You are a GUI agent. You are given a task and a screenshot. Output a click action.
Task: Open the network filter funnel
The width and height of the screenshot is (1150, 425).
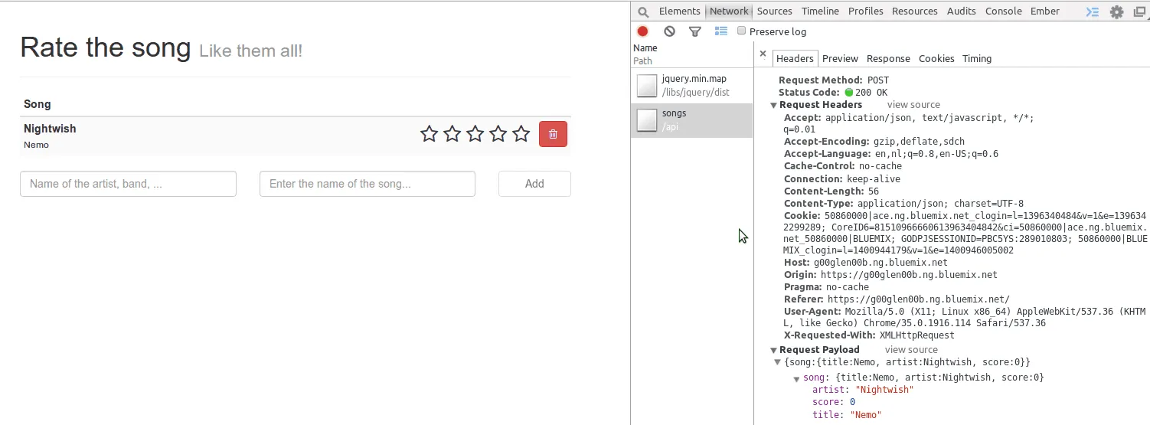pyautogui.click(x=694, y=31)
